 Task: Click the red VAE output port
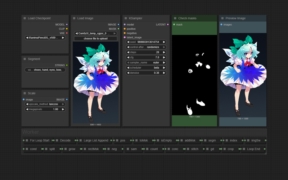[x=67, y=33]
